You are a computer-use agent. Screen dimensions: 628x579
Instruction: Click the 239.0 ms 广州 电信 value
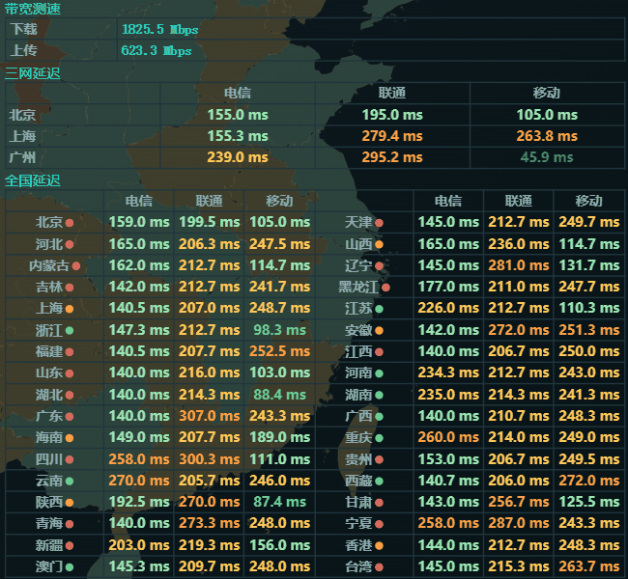pos(238,157)
